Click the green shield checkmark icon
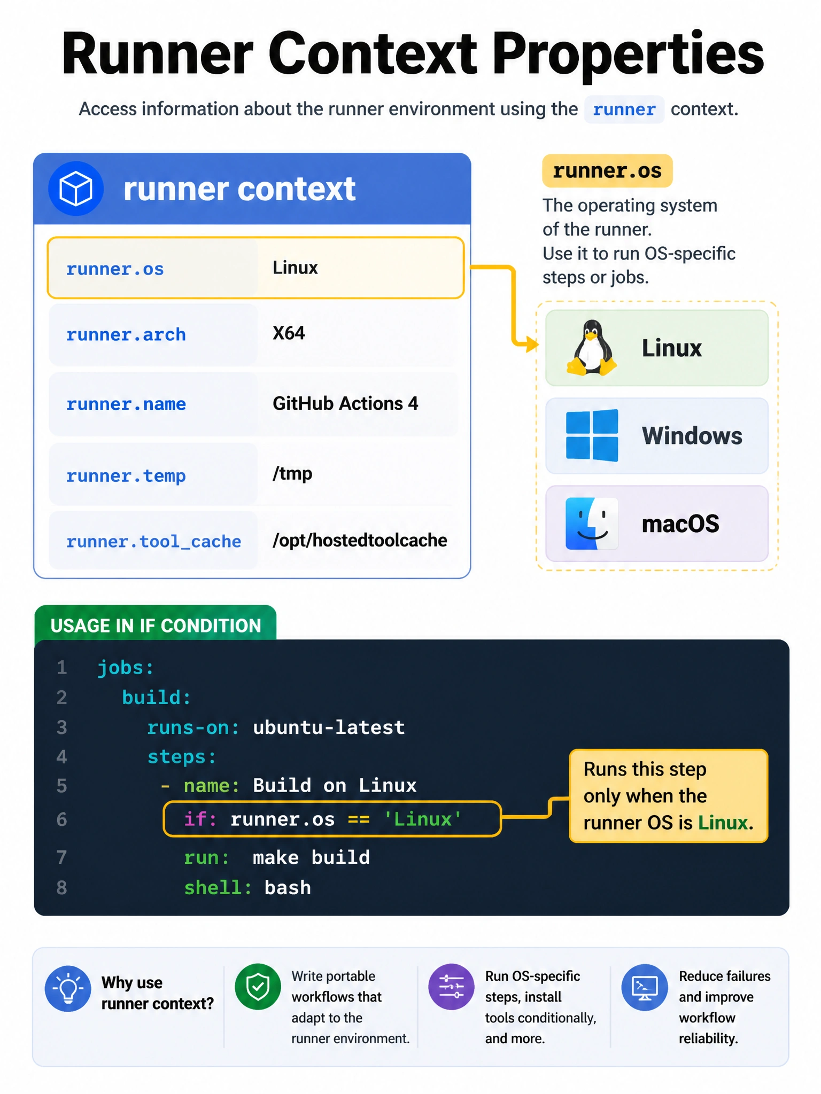 click(258, 987)
